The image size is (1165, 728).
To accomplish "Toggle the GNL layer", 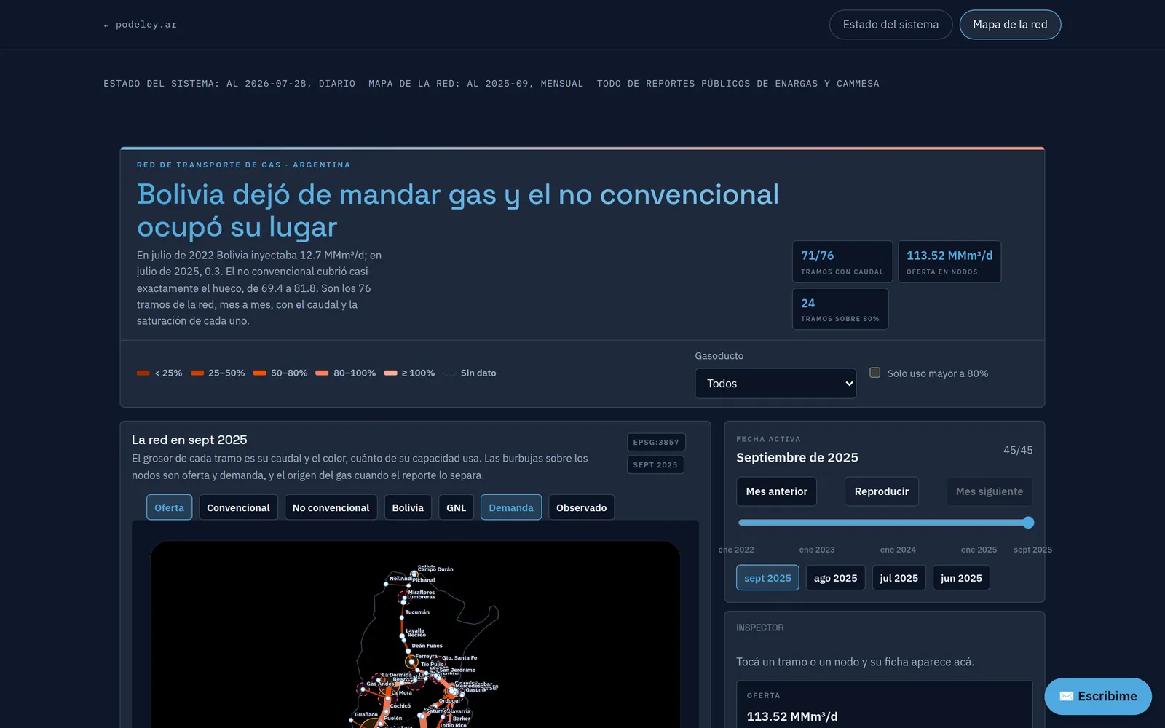I will coord(456,507).
